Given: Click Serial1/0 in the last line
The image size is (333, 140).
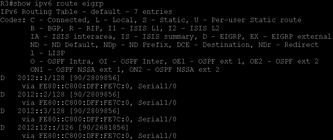Looking at the screenshot, I should (157, 136).
